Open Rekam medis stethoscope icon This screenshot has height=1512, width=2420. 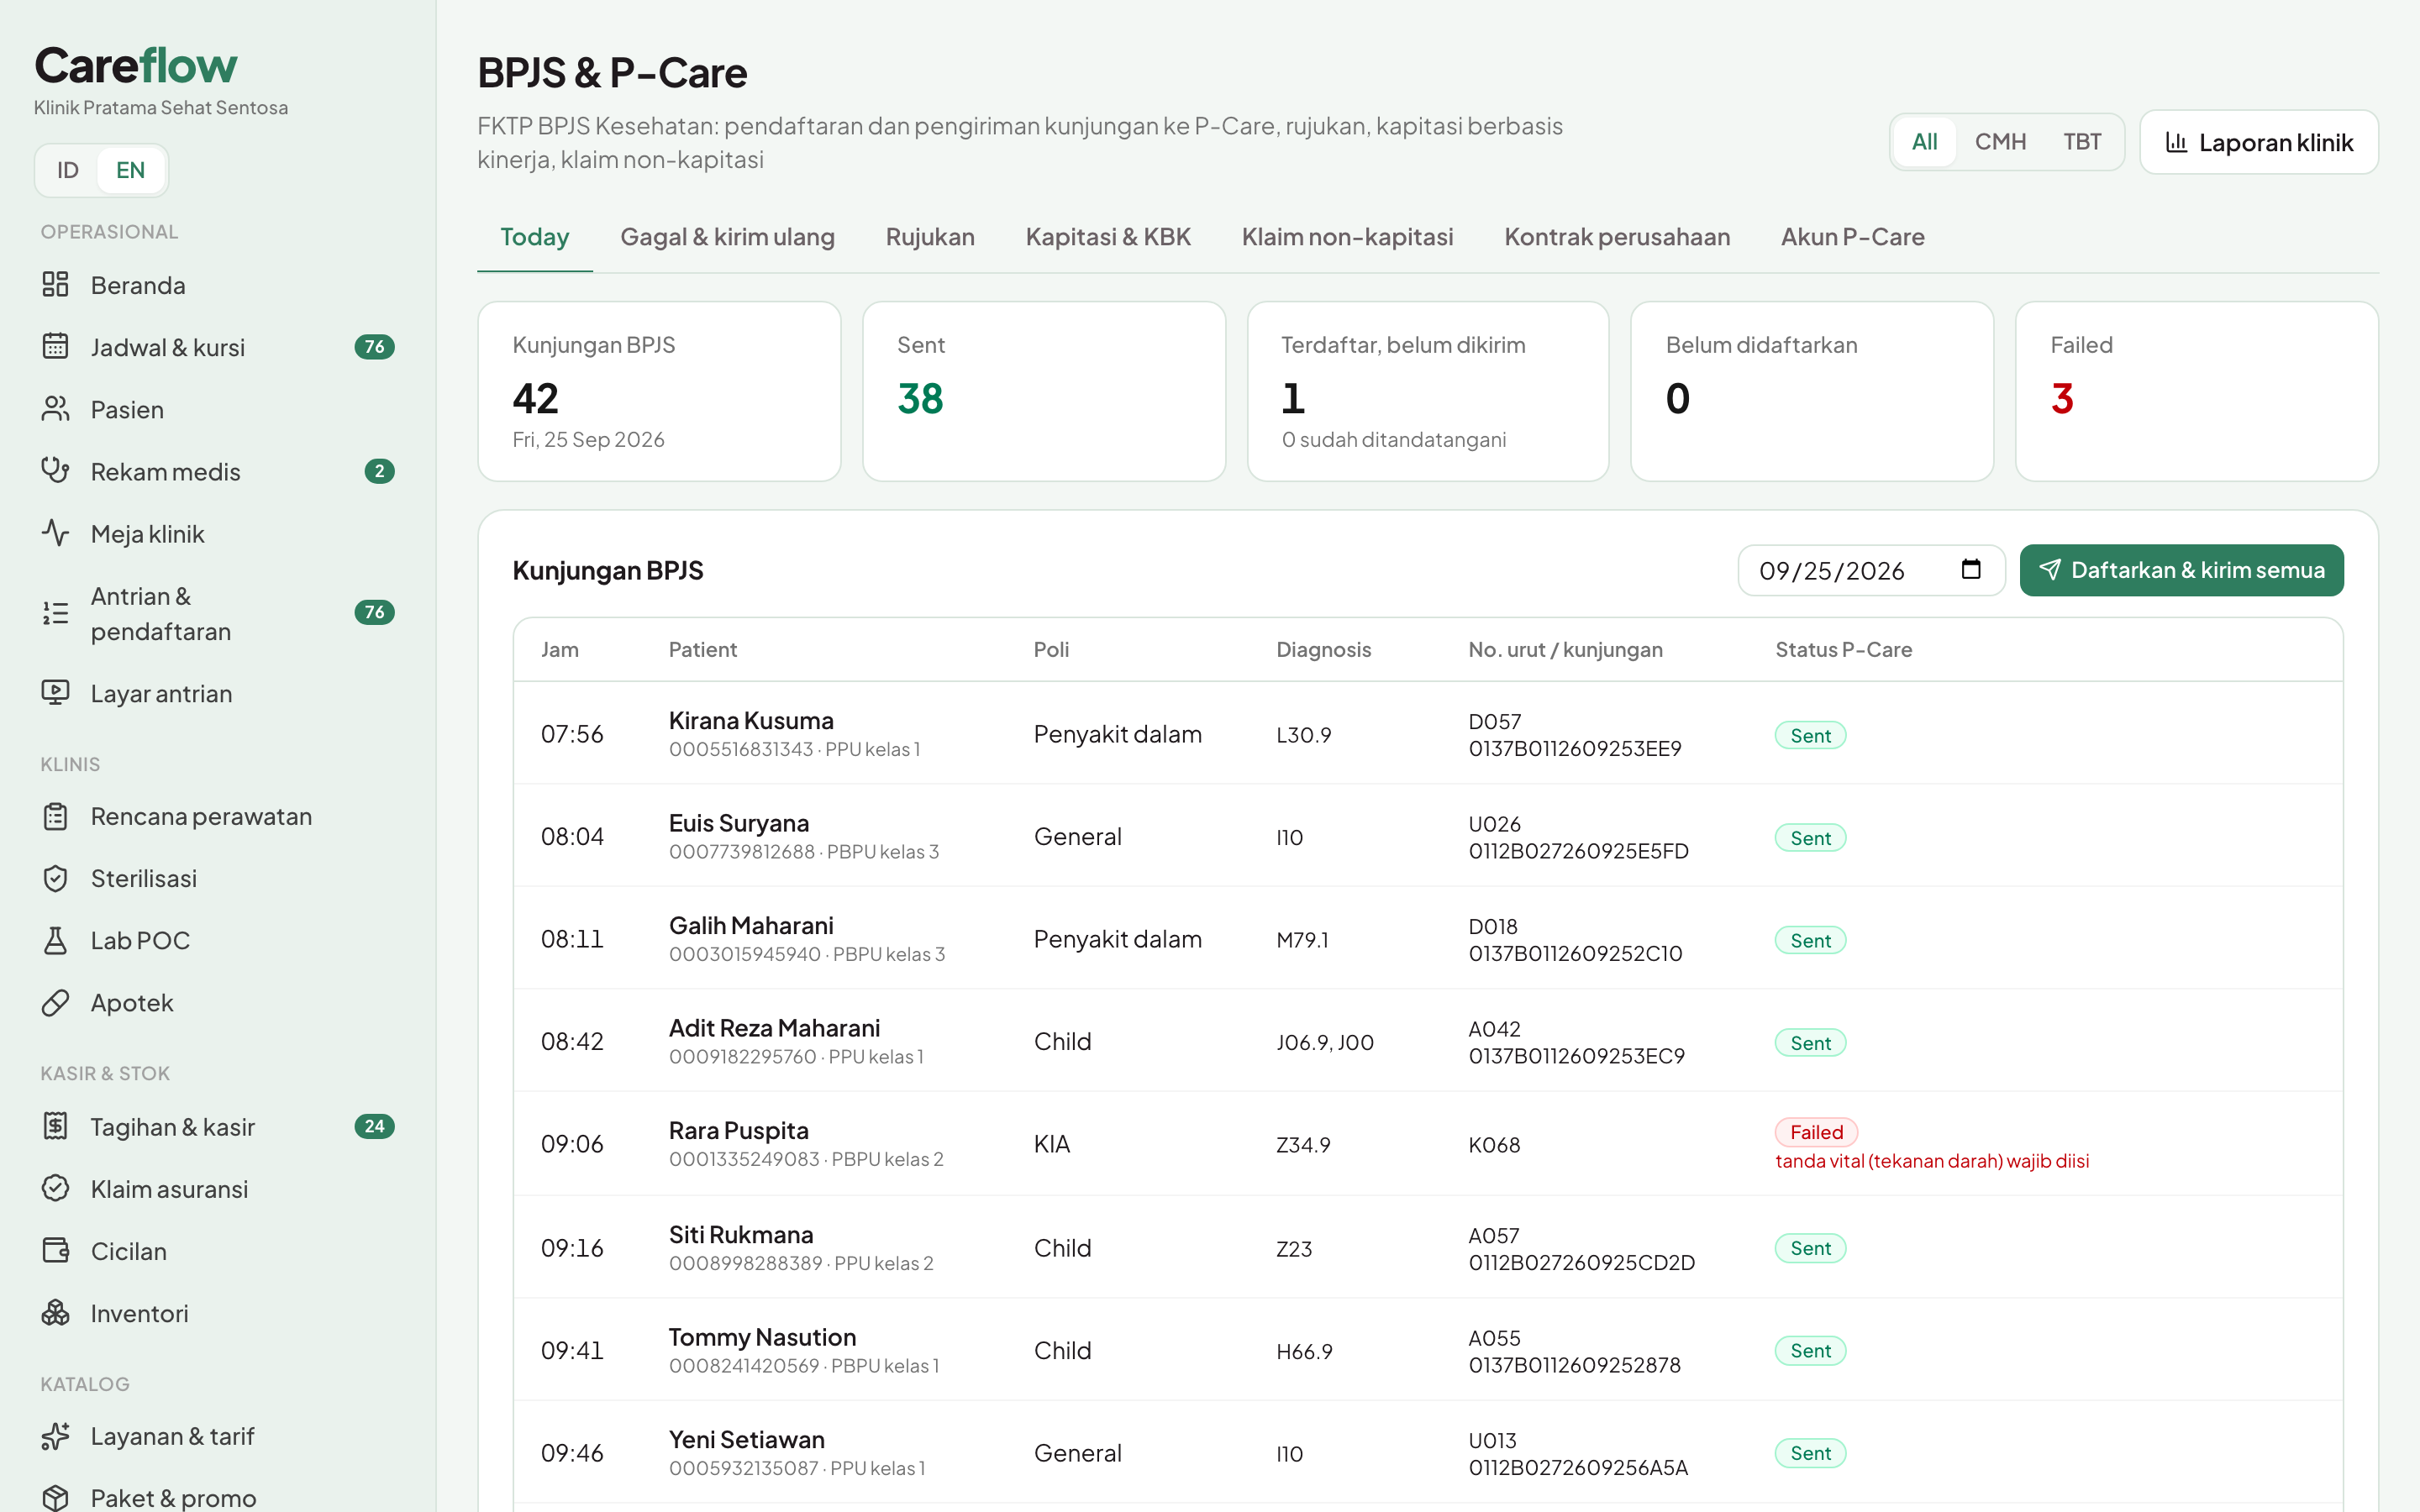click(x=55, y=471)
